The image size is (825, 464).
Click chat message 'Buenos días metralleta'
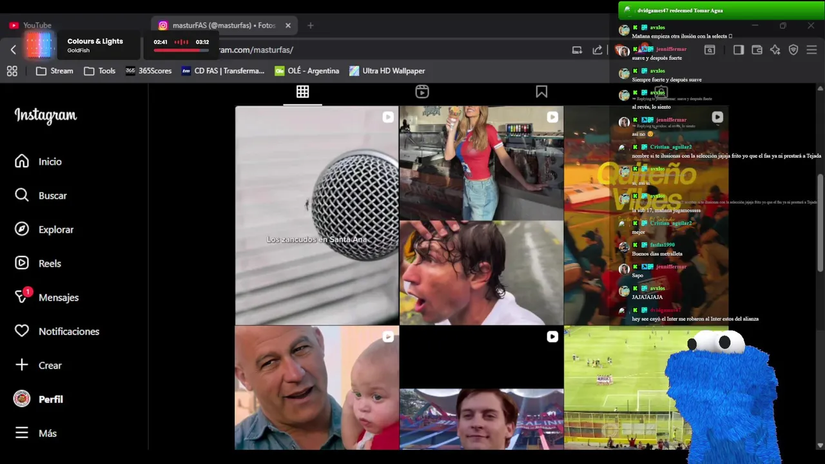pyautogui.click(x=657, y=254)
